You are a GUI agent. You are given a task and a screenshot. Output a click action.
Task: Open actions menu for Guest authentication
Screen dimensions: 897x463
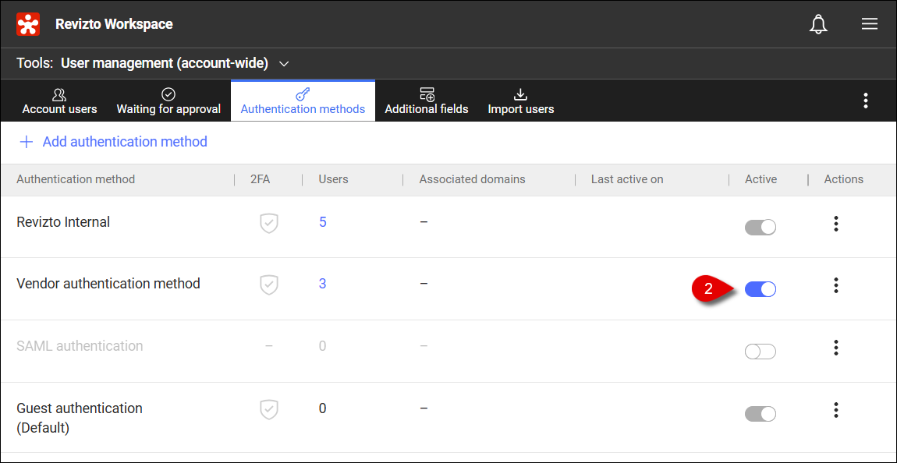tap(836, 410)
